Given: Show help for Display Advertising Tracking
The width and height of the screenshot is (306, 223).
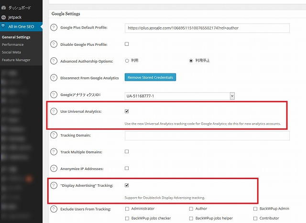Looking at the screenshot, I should [x=54, y=185].
